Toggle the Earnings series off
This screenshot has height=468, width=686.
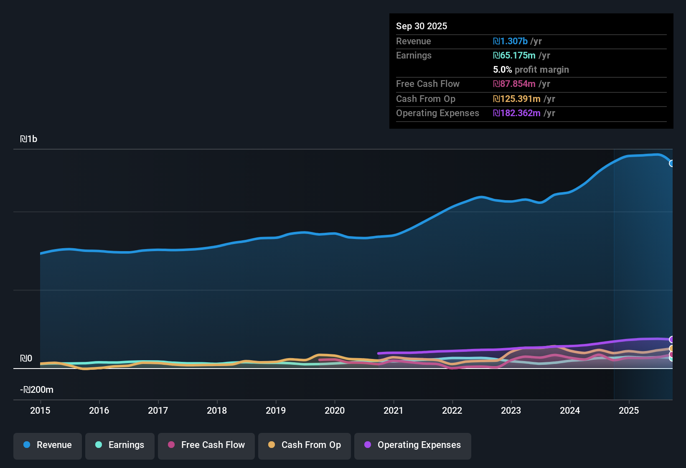[119, 445]
